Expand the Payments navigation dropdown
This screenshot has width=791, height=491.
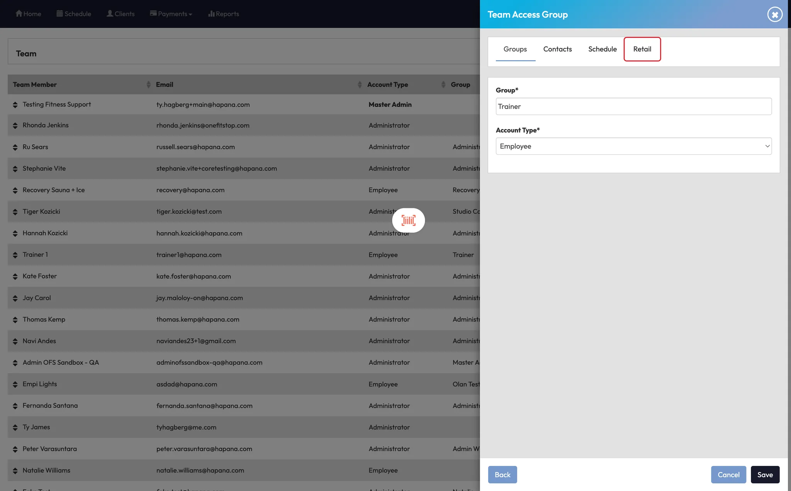171,14
